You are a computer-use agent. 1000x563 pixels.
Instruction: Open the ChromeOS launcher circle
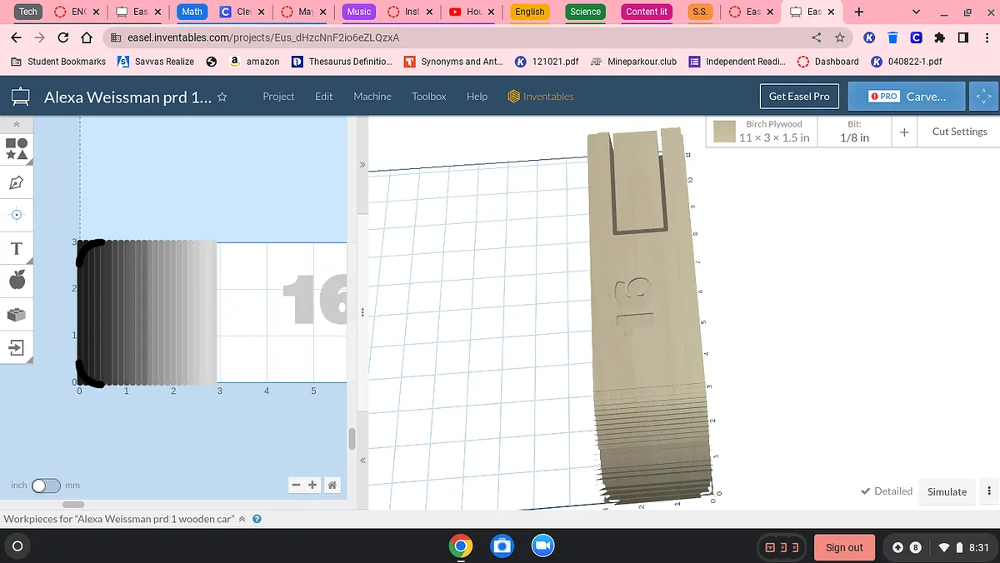coord(17,546)
